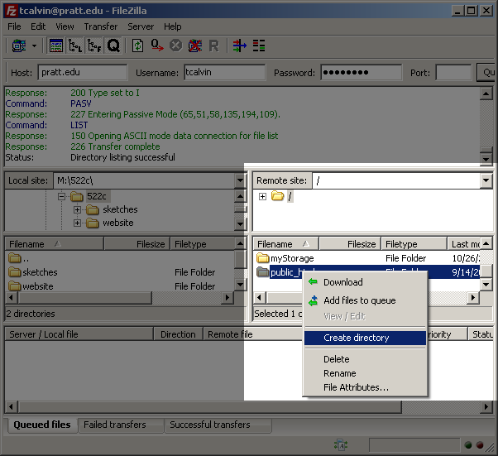Screen dimensions: 498x456
Task: Click Port input field
Action: click(453, 73)
